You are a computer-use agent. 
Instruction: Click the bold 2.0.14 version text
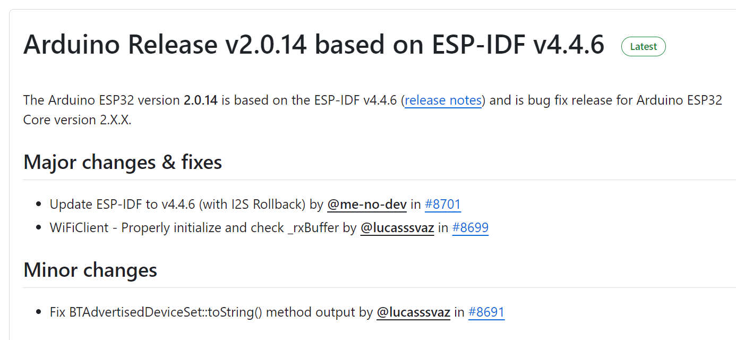click(x=201, y=100)
